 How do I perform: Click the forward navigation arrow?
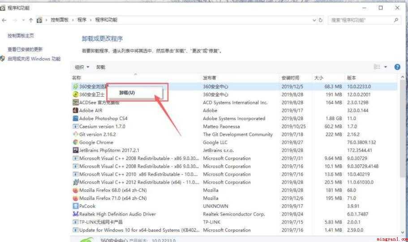point(15,20)
